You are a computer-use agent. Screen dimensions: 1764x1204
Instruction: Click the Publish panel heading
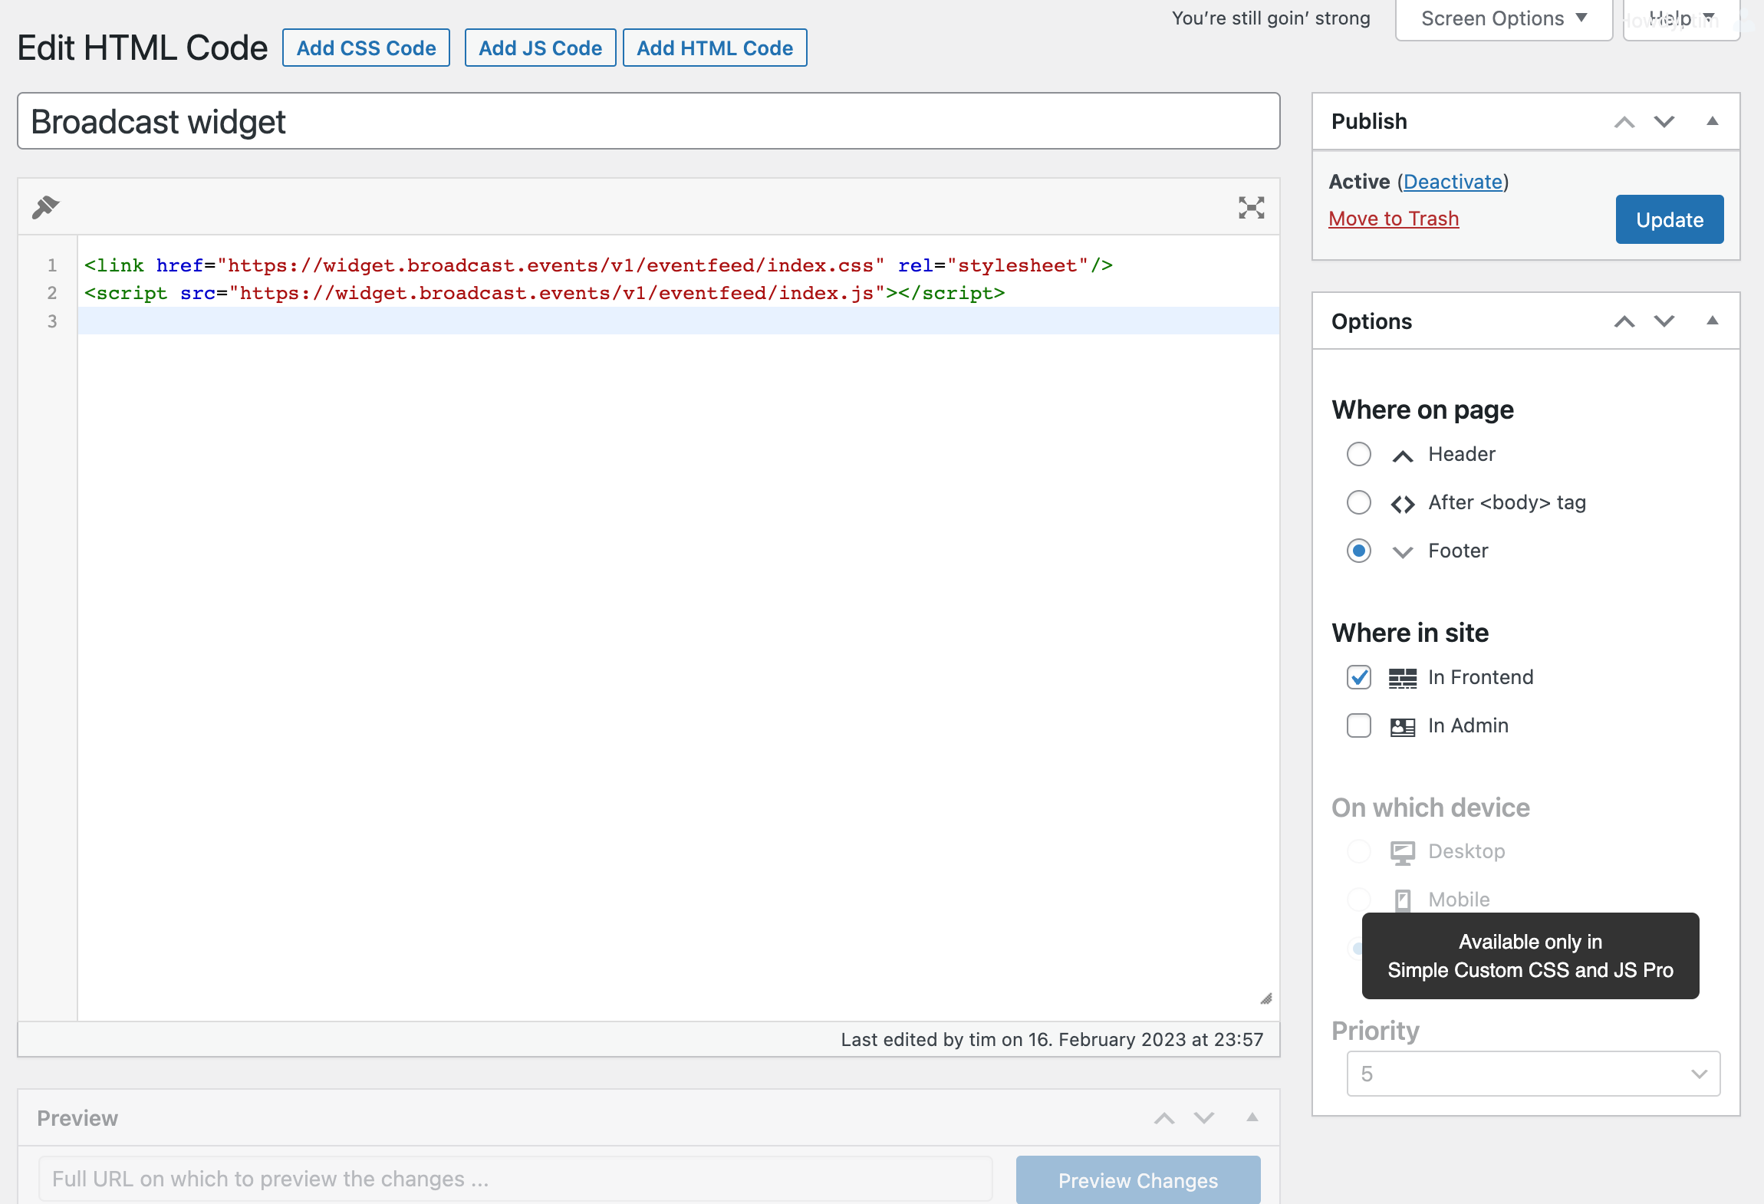coord(1369,121)
